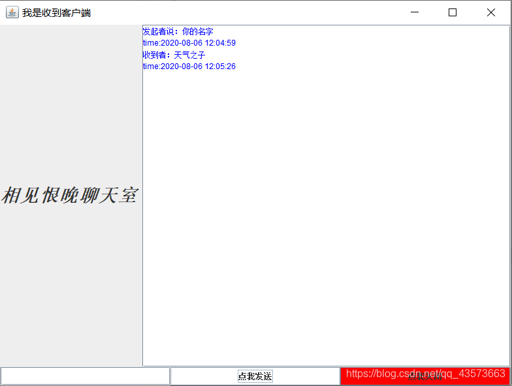
Task: Click the 点我发送 send button
Action: pos(255,376)
